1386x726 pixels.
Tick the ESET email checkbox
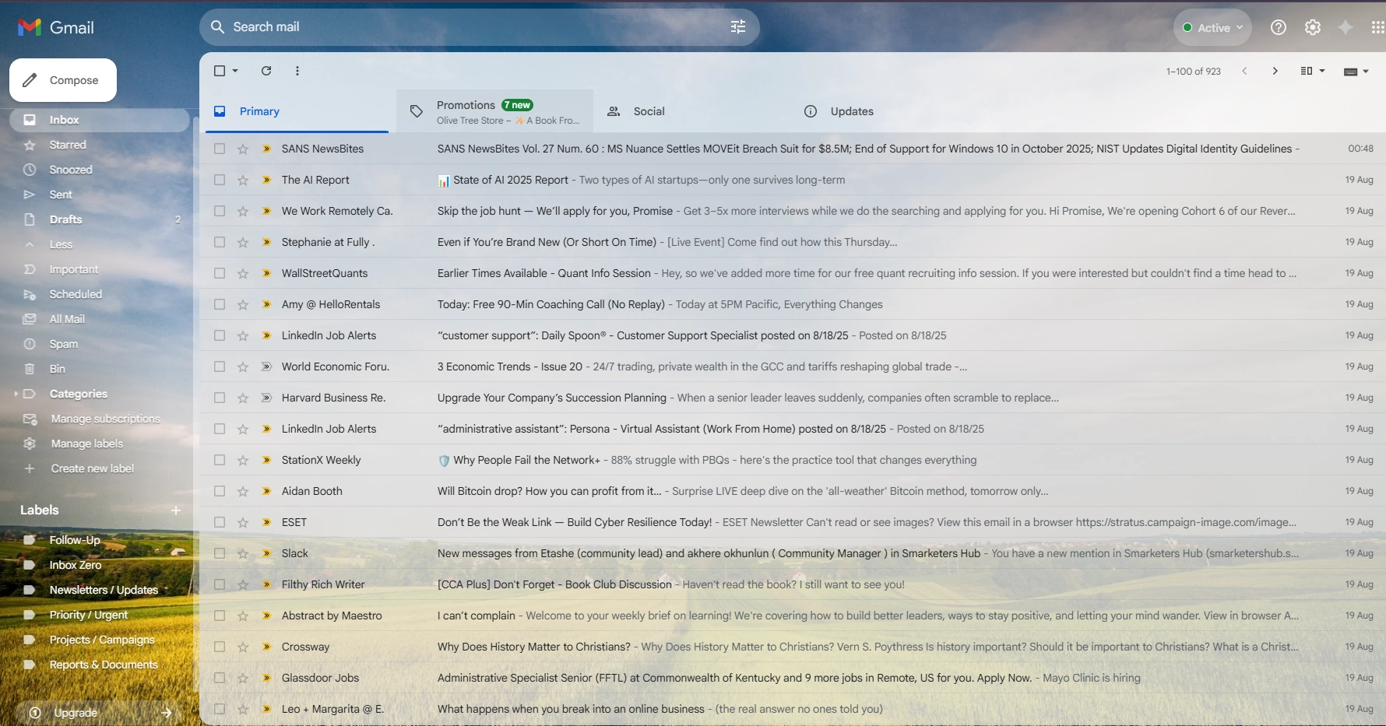tap(220, 522)
